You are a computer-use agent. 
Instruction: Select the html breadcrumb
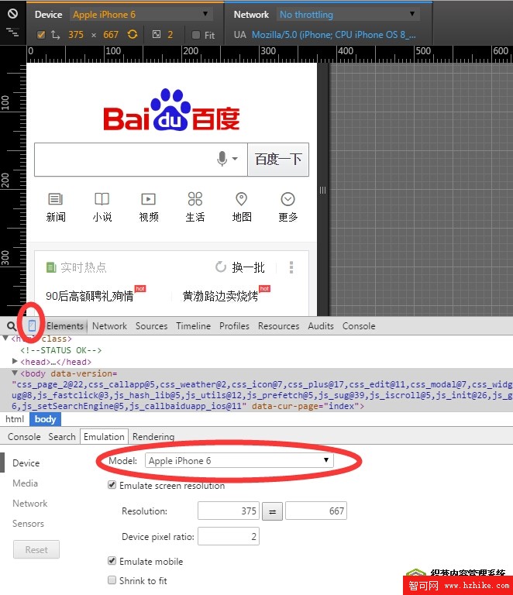(x=15, y=419)
